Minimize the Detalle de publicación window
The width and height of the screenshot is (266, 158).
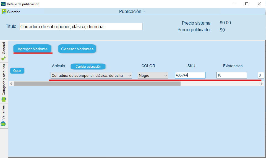(x=234, y=4)
